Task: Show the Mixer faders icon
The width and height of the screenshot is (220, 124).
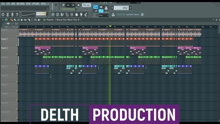Action: coord(72,14)
